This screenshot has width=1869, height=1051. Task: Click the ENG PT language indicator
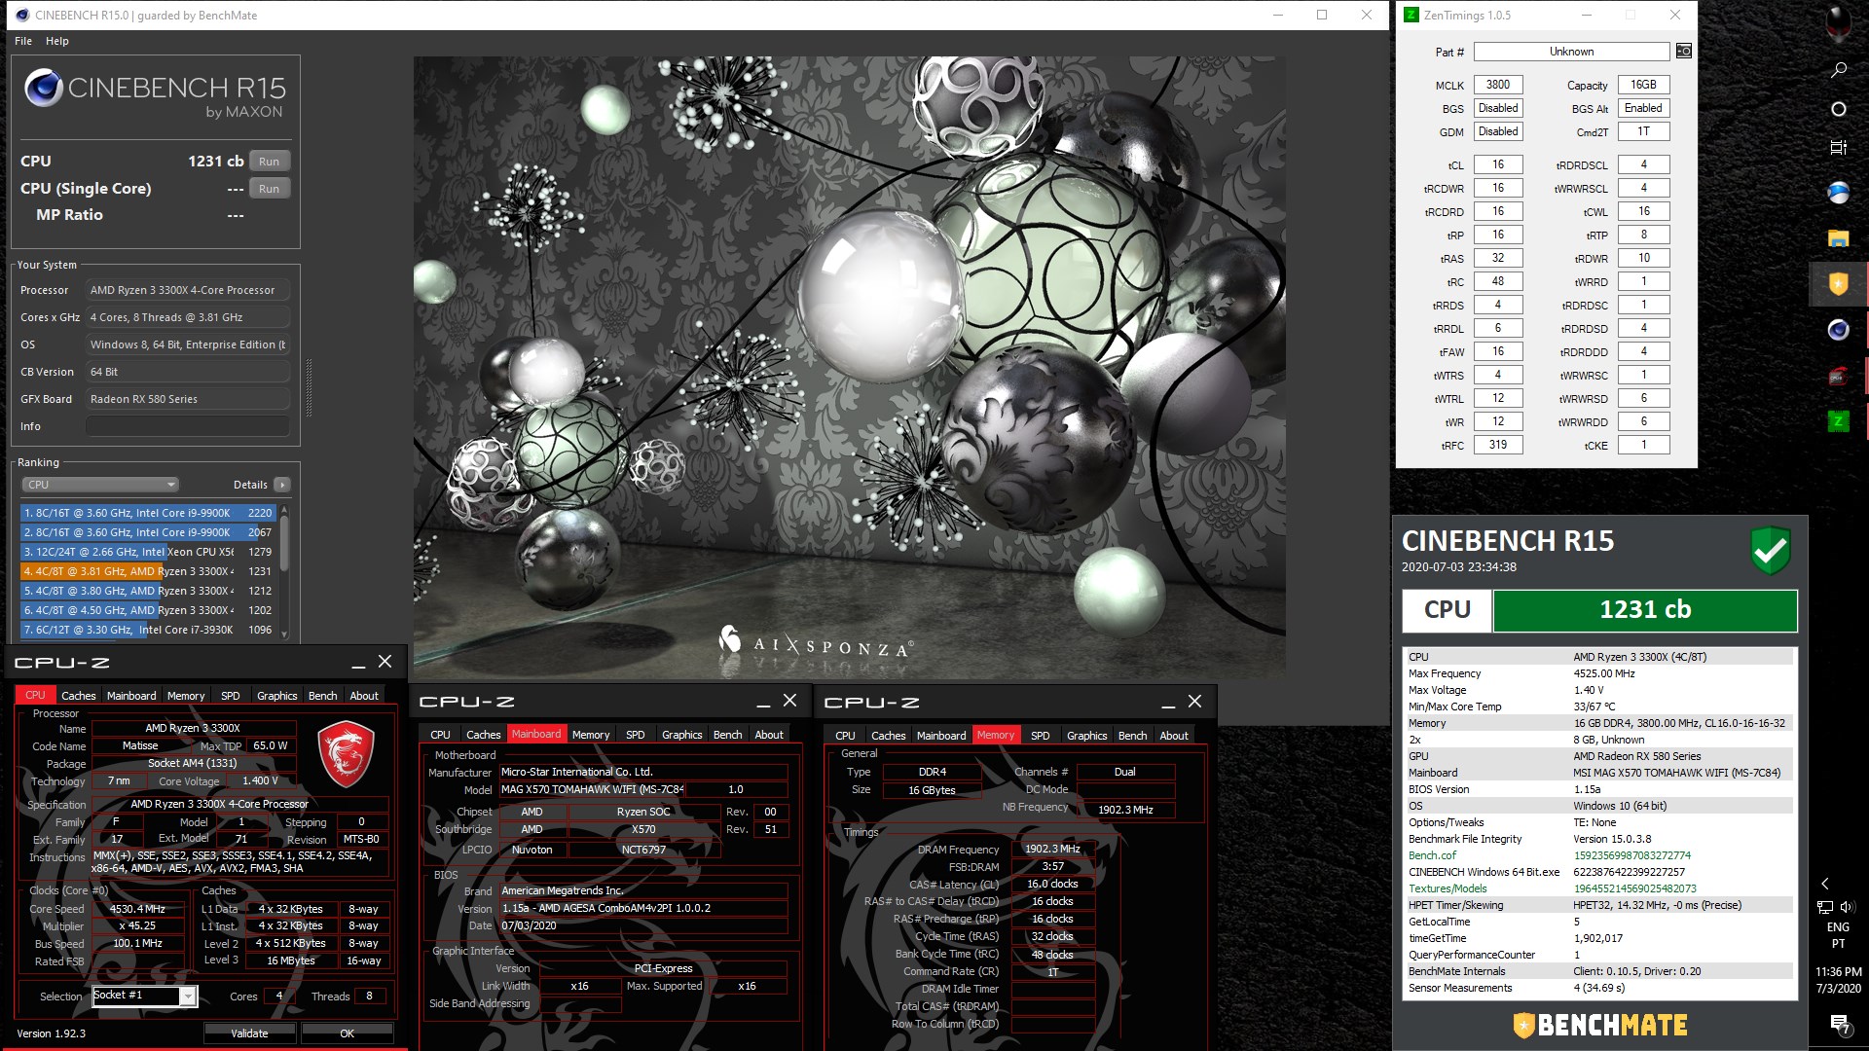[x=1838, y=935]
